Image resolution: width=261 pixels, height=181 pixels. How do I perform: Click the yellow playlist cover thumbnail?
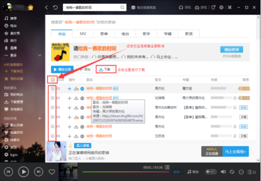pos(60,52)
